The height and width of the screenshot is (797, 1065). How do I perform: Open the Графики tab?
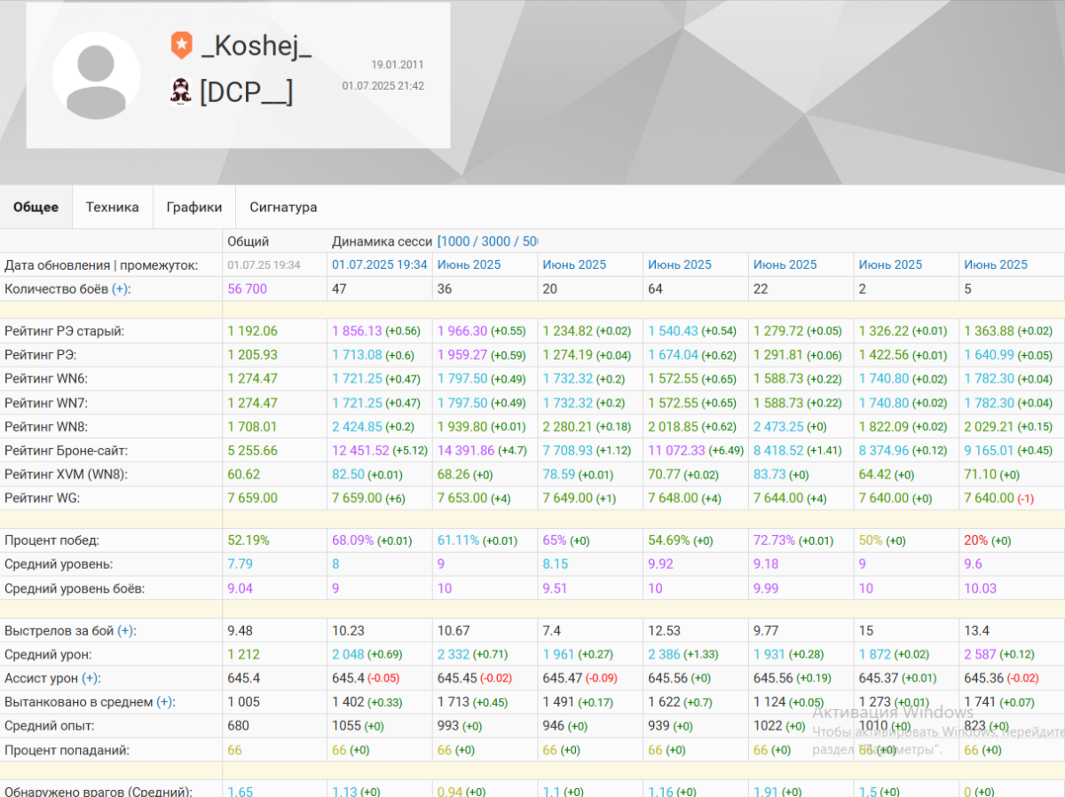(x=193, y=207)
